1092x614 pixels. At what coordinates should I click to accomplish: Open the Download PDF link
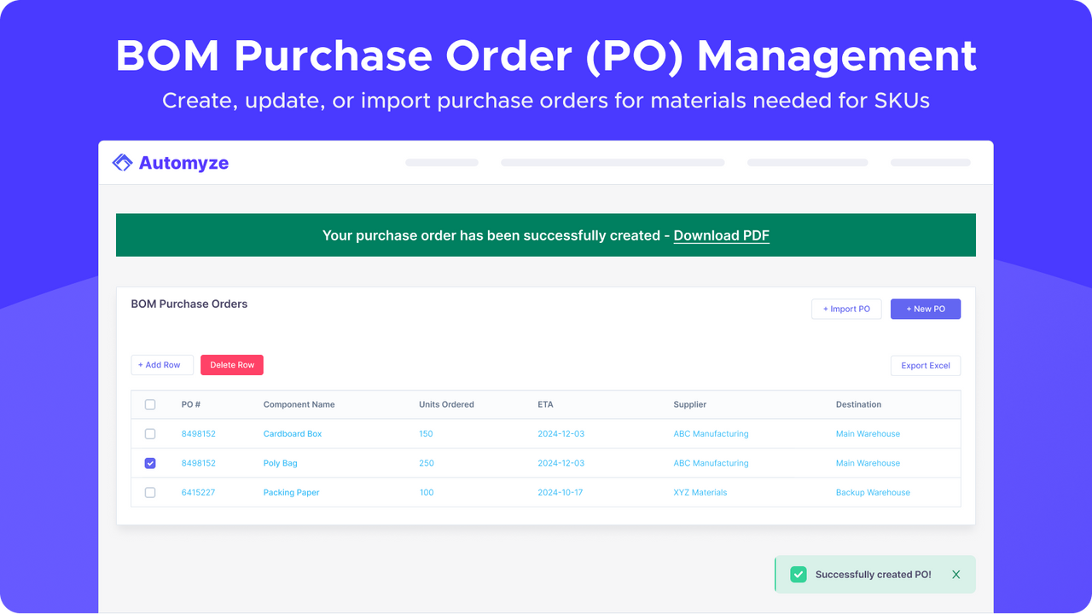[722, 235]
